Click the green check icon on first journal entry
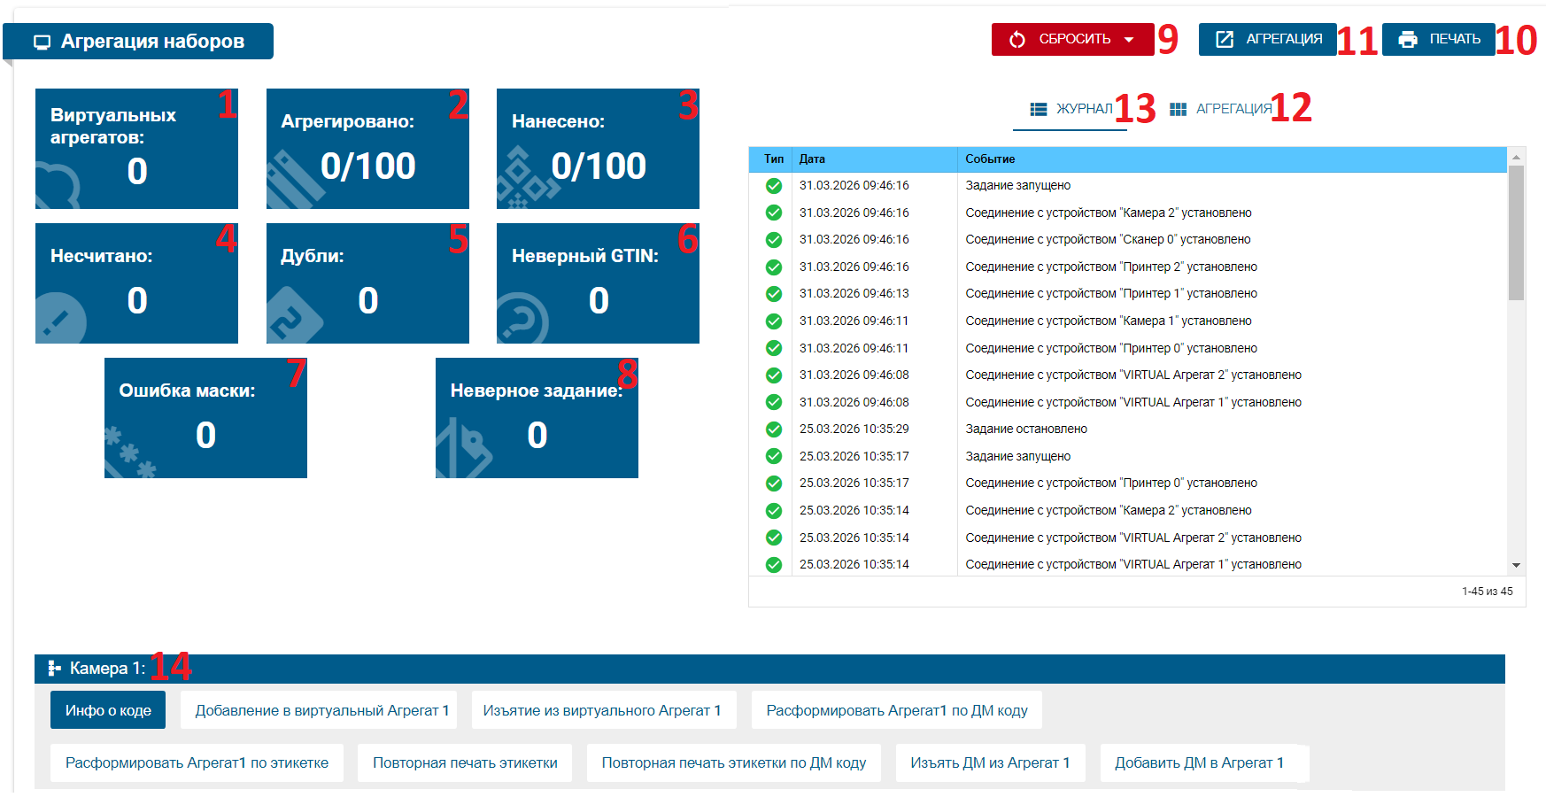This screenshot has height=797, width=1546. (x=773, y=186)
